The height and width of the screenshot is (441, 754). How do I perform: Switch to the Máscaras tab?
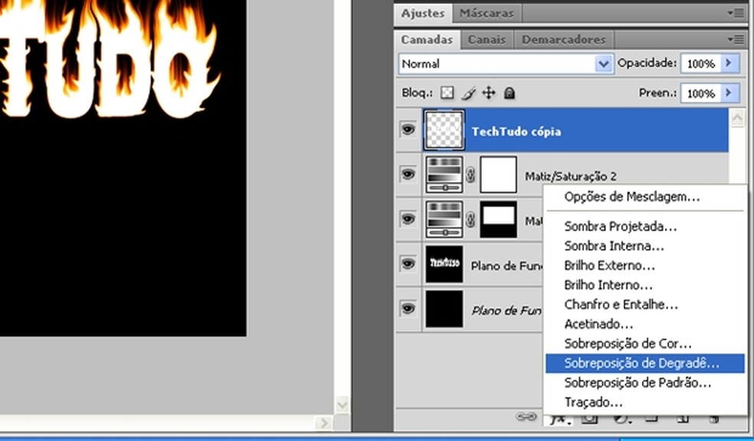(487, 13)
